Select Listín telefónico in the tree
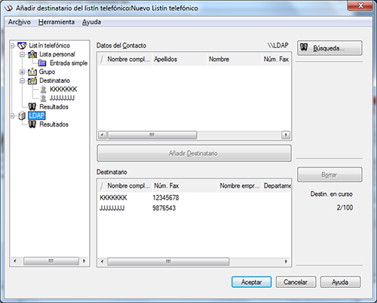The height and width of the screenshot is (303, 377). click(x=50, y=45)
